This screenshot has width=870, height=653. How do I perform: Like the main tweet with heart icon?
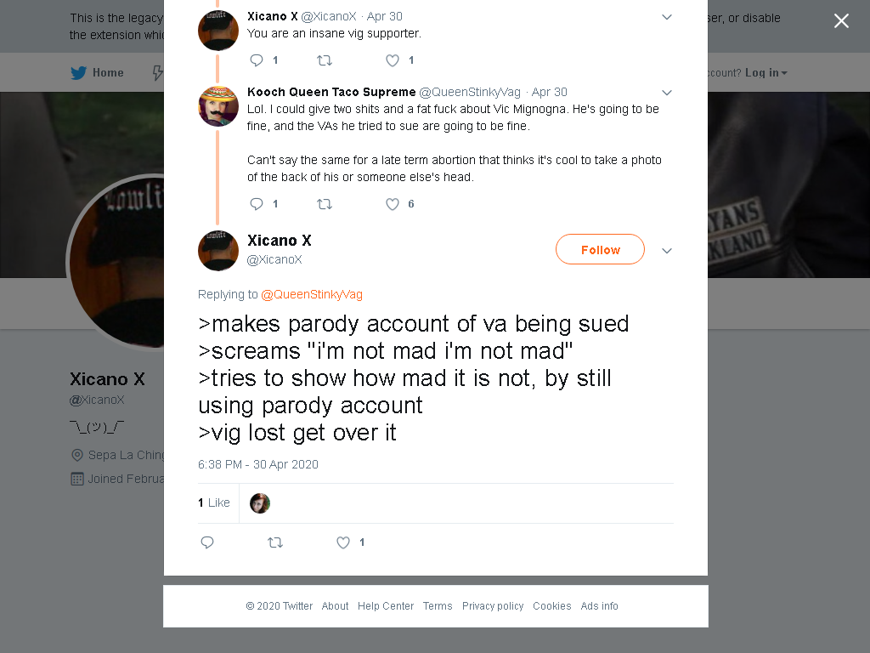[343, 542]
